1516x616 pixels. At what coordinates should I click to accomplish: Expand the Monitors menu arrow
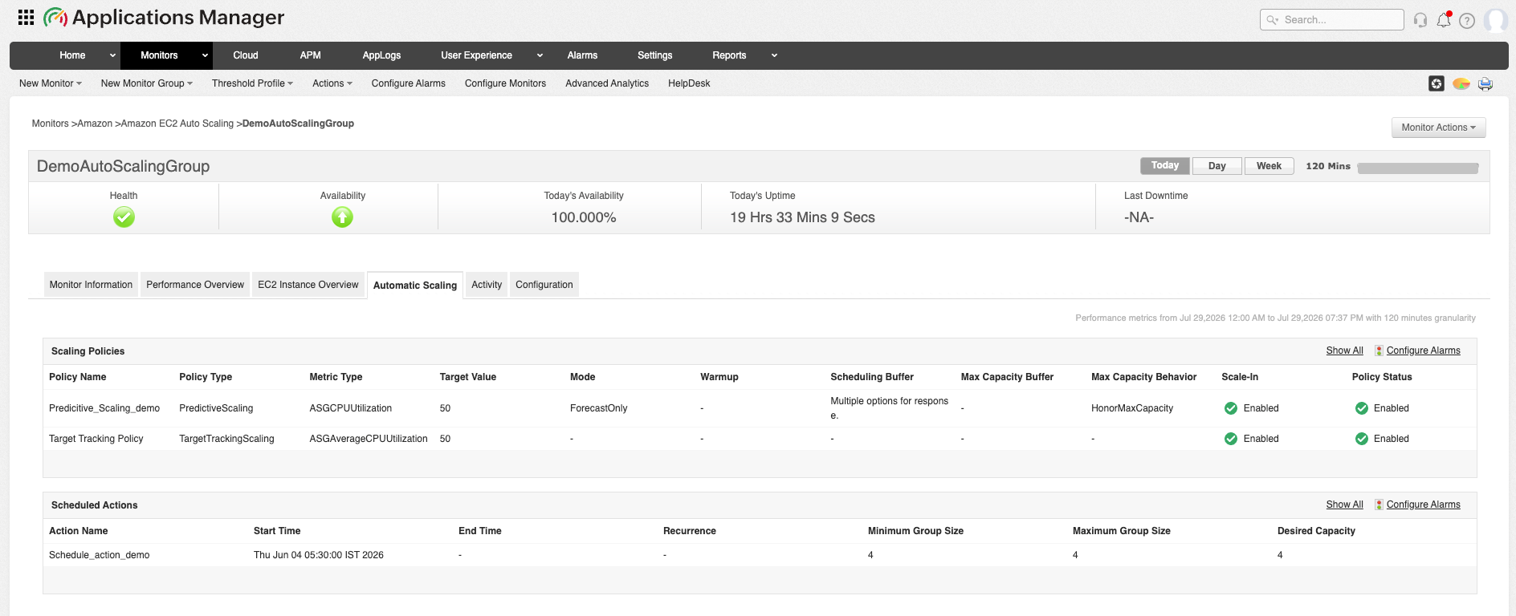point(205,55)
